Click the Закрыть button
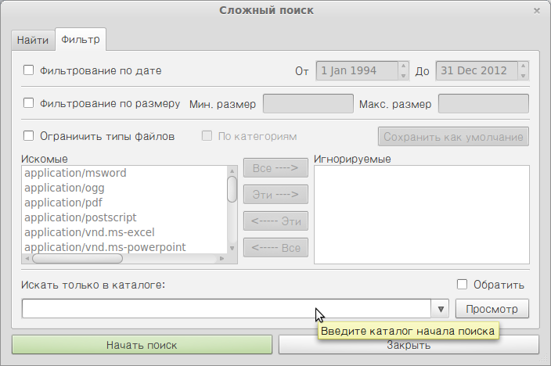This screenshot has height=366, width=551. (409, 345)
